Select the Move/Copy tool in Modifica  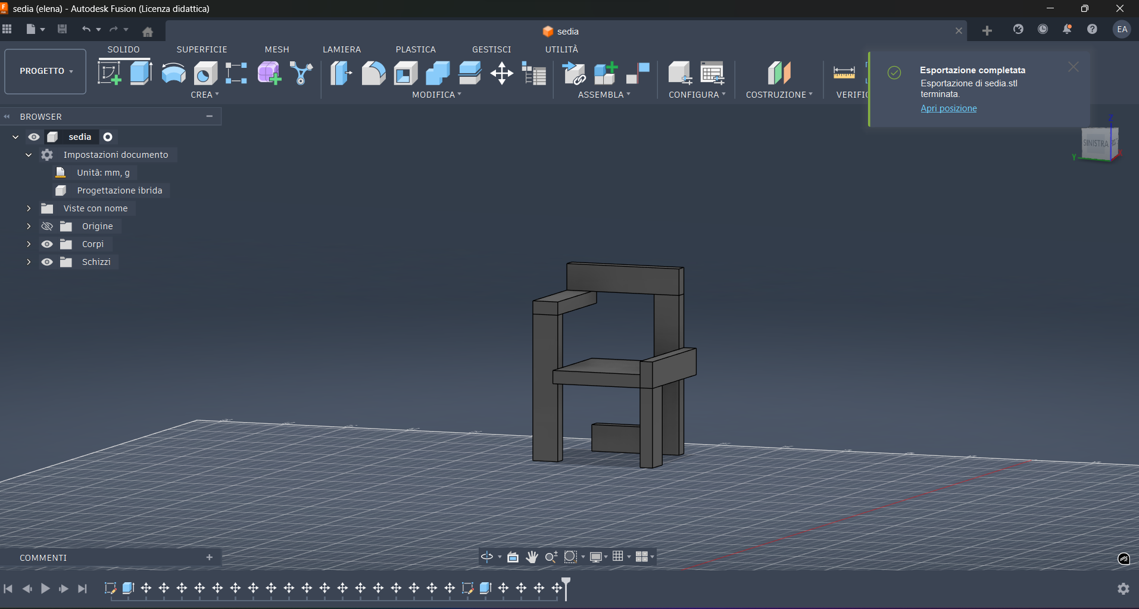[x=502, y=74]
